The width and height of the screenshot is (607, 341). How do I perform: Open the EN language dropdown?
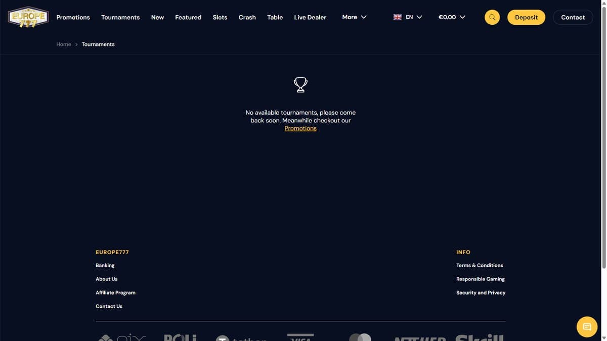point(408,17)
